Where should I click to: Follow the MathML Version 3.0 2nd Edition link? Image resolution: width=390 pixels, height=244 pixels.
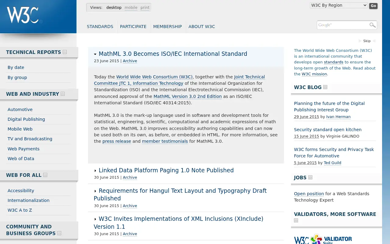click(x=188, y=96)
